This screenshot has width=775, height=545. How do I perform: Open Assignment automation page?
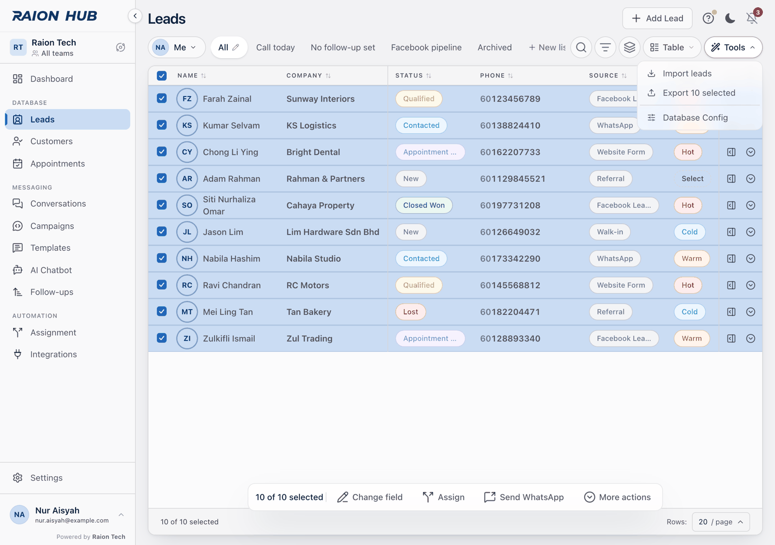[67, 332]
